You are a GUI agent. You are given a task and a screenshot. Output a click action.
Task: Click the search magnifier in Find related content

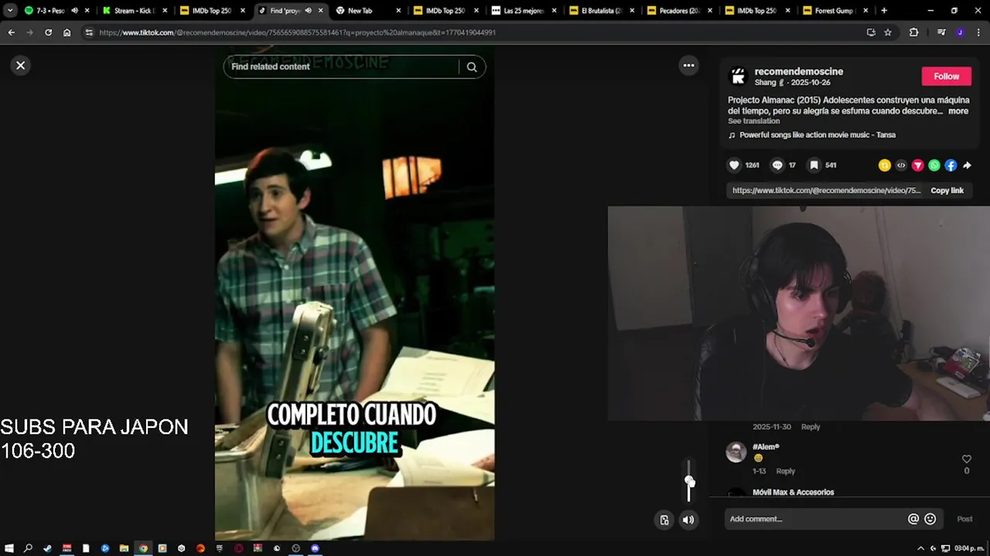(472, 67)
